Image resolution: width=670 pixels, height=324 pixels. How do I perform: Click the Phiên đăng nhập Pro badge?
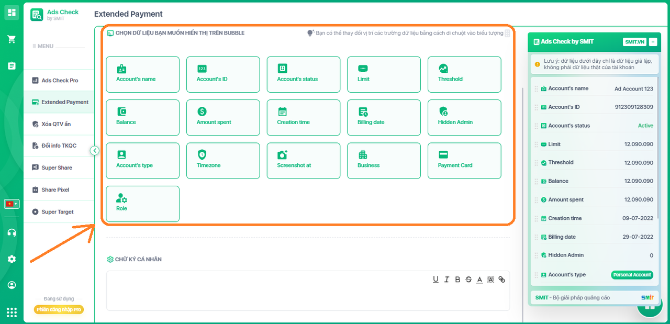click(59, 309)
